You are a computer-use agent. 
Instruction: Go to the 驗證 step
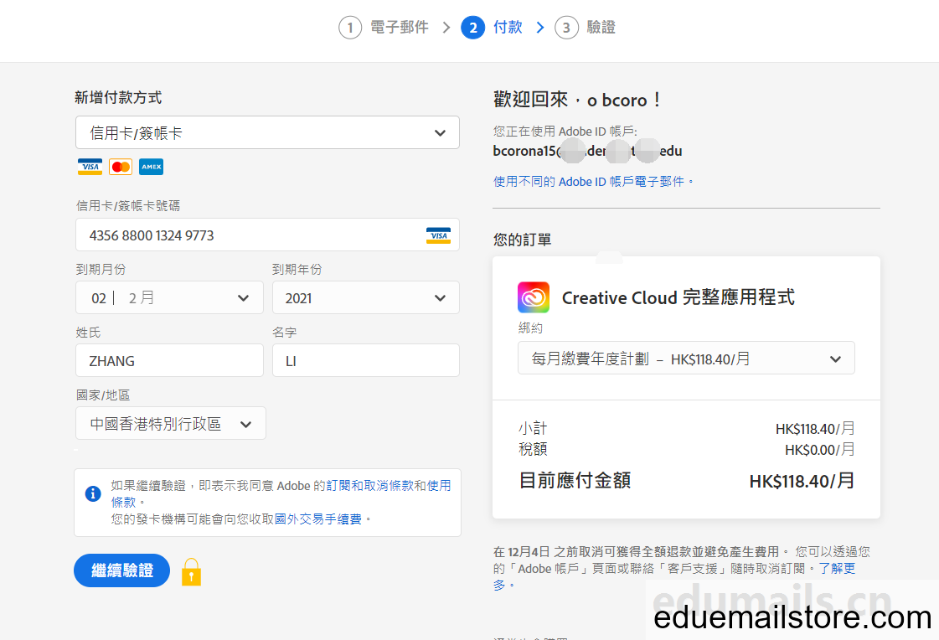click(x=601, y=28)
